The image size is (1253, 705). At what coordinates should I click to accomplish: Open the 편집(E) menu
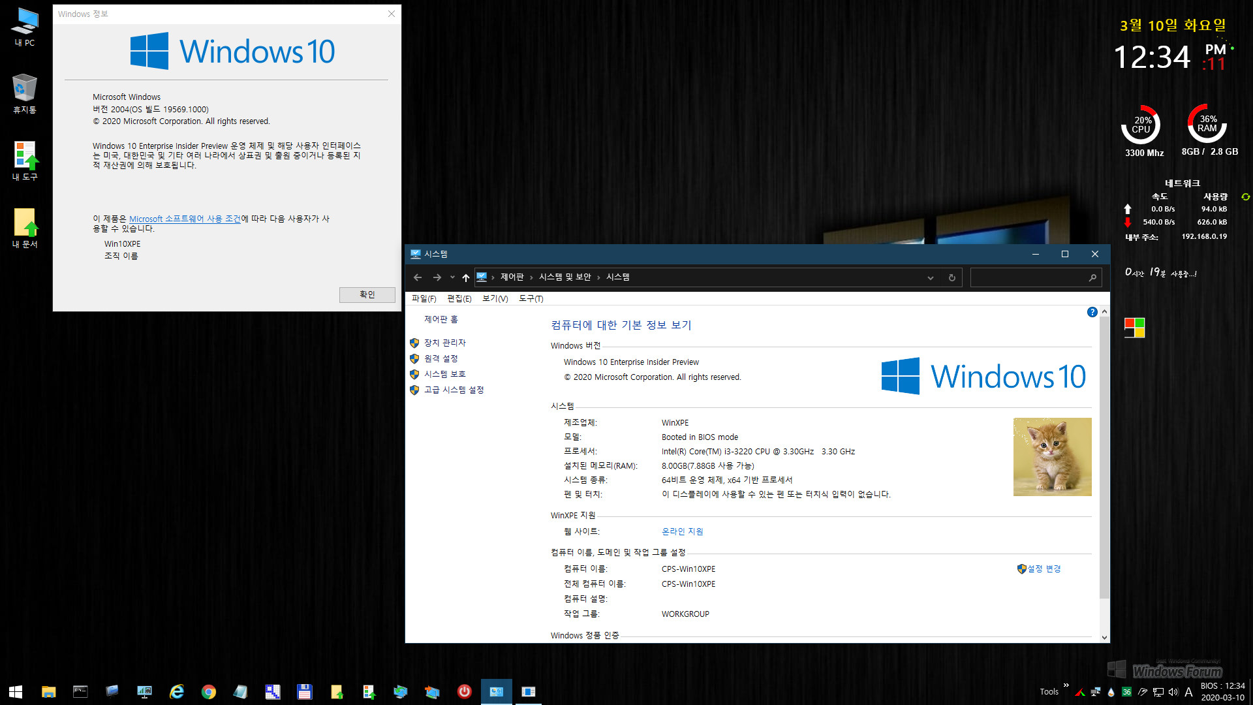(459, 298)
